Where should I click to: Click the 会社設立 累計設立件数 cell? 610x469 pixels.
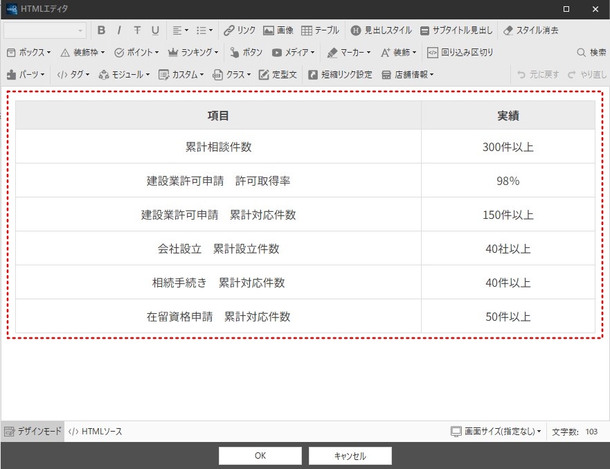[x=218, y=248]
